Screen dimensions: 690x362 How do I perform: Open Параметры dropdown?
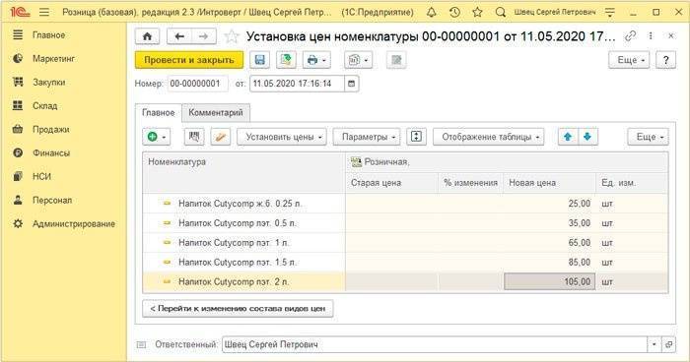tap(367, 137)
